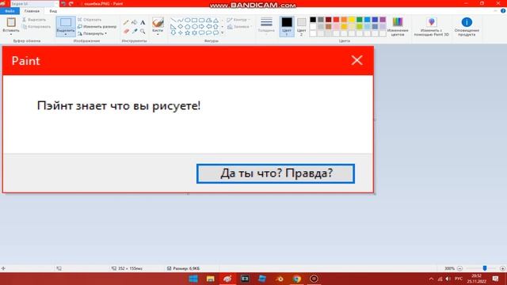The height and width of the screenshot is (285, 507).
Task: Click the taskbar volume speaker icon
Action: [x=448, y=279]
